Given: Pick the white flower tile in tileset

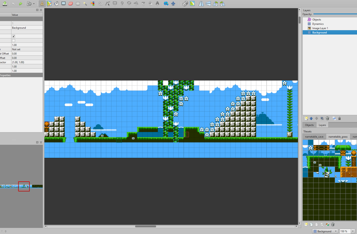Looking at the screenshot, I should click(311, 148).
